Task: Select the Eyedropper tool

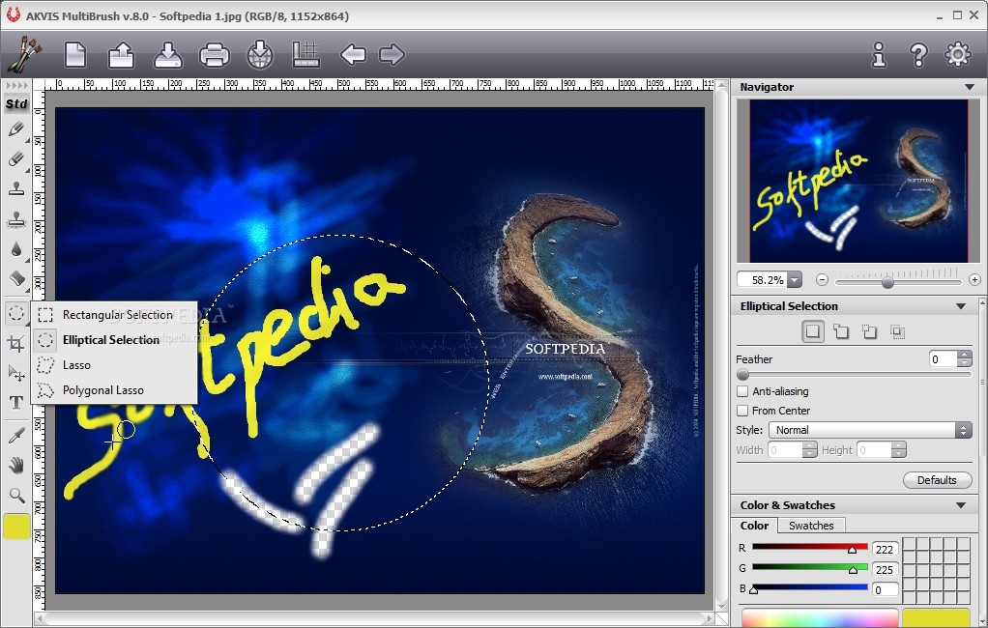Action: point(16,436)
